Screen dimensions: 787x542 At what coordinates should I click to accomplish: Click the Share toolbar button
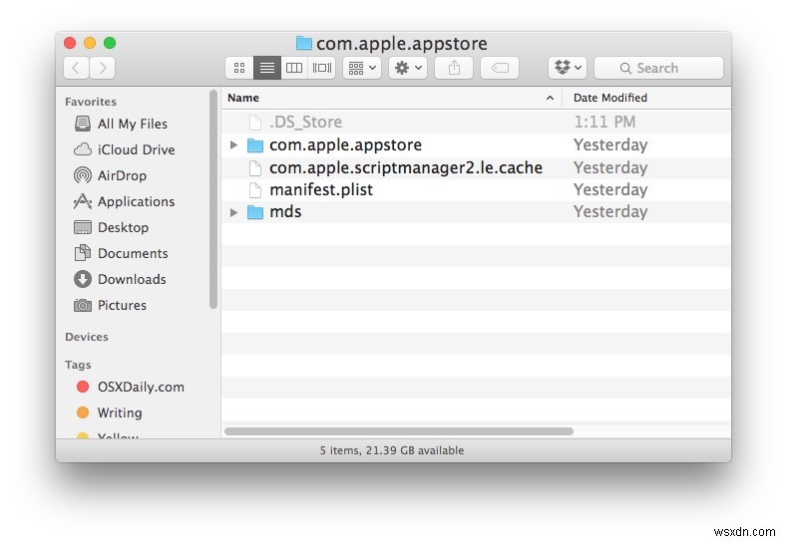pos(454,68)
